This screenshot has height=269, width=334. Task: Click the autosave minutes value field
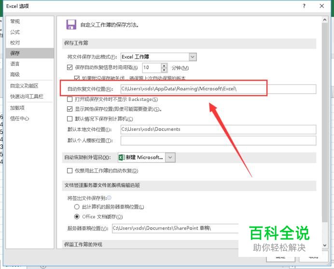pyautogui.click(x=152, y=68)
